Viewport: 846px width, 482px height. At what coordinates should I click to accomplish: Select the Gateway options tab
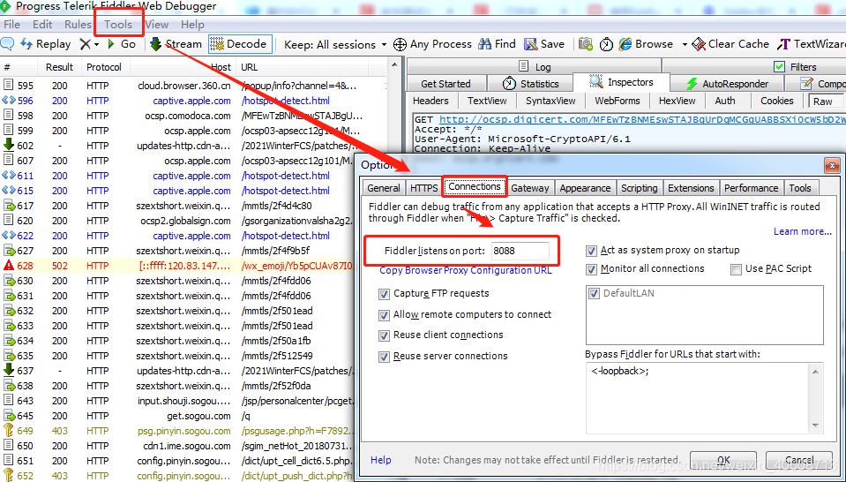click(530, 188)
